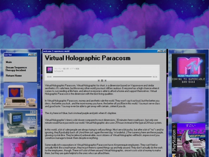This screenshot has width=209, height=157.
Task: Click the MTV album art in player
Action: point(50,70)
